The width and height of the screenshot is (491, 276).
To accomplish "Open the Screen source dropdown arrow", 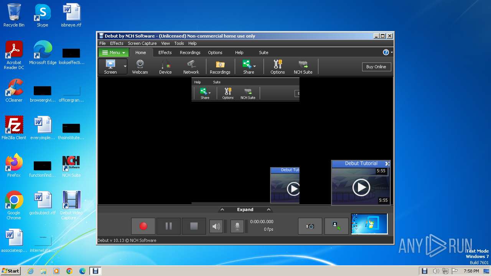I will click(x=125, y=66).
